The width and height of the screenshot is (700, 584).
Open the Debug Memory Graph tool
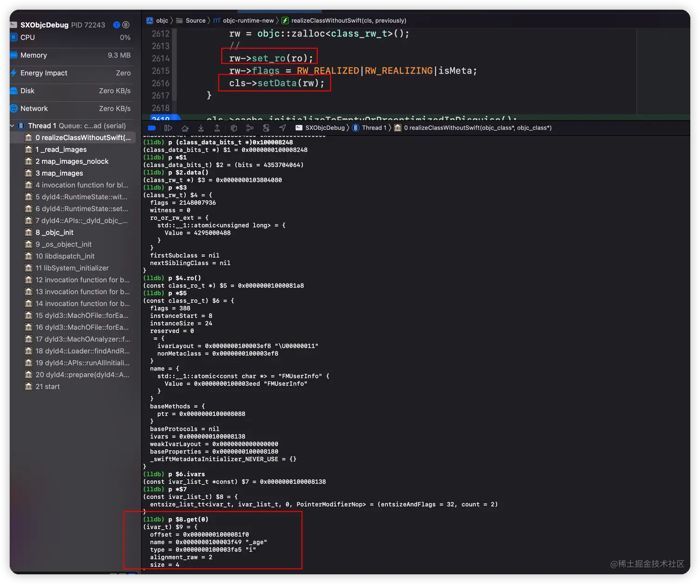(250, 128)
